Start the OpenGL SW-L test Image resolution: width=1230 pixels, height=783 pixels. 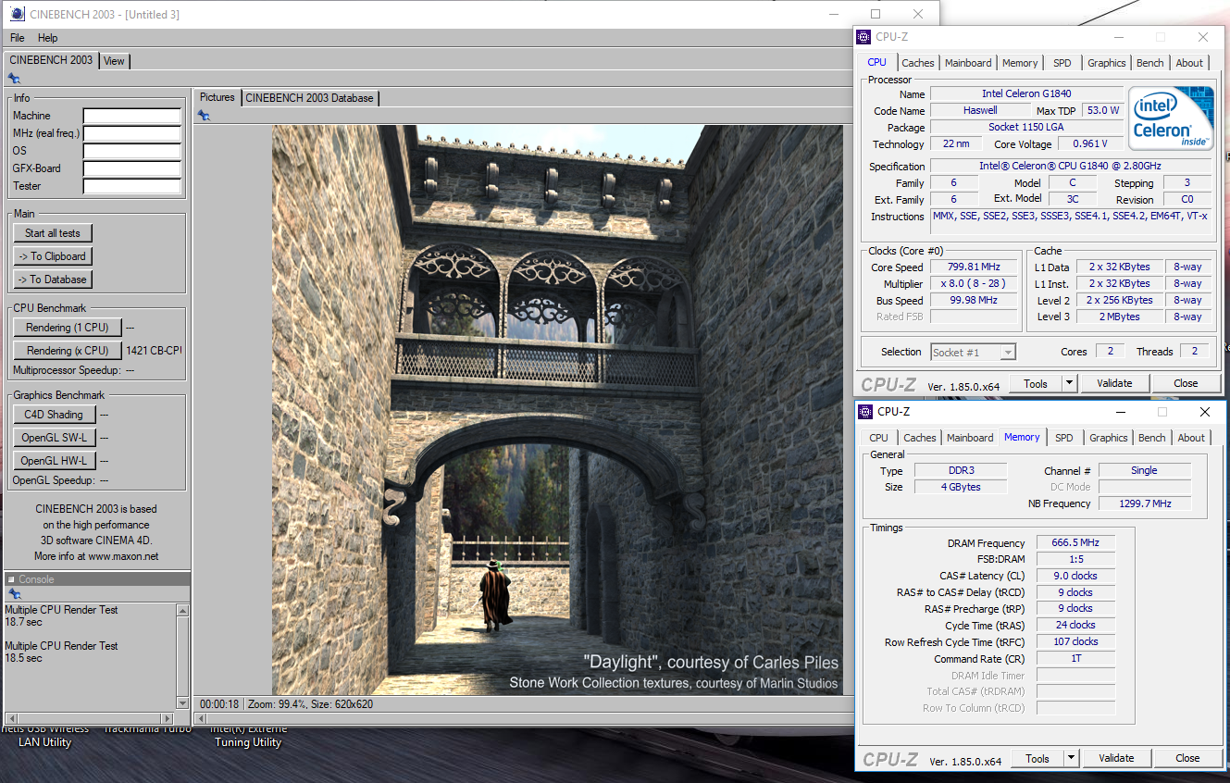(x=54, y=438)
